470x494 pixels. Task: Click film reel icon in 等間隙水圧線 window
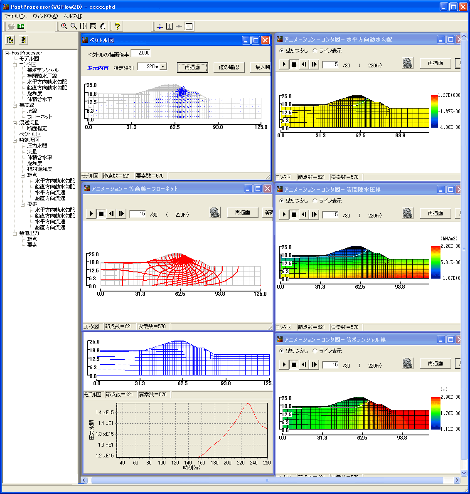click(x=408, y=214)
